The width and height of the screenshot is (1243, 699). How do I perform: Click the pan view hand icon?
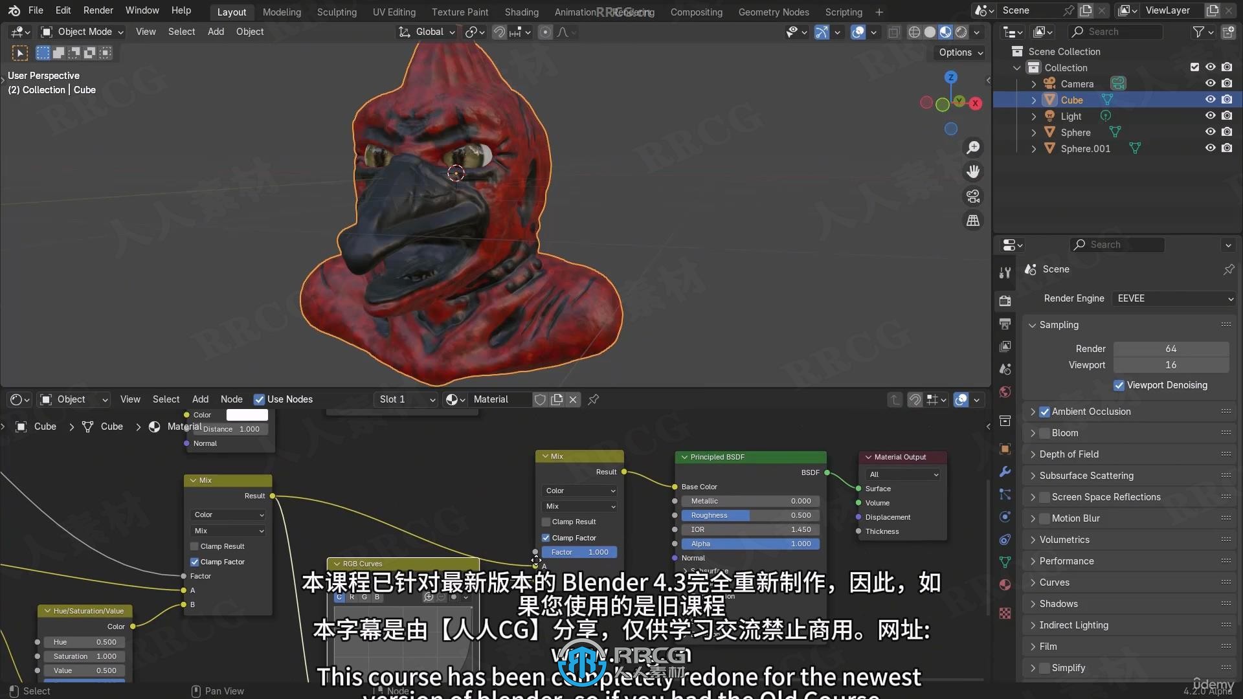pyautogui.click(x=973, y=172)
